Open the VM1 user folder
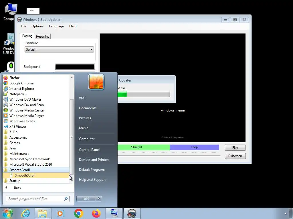 [82, 98]
